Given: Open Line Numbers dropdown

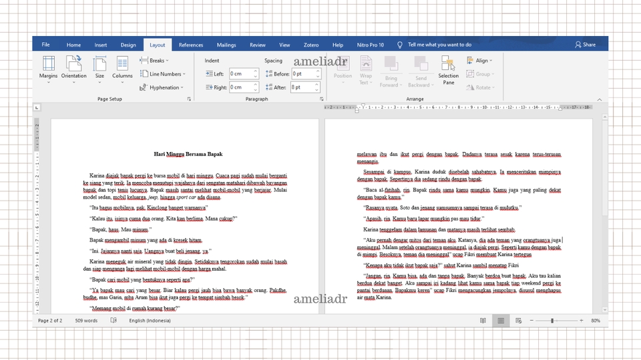Looking at the screenshot, I should pyautogui.click(x=163, y=74).
